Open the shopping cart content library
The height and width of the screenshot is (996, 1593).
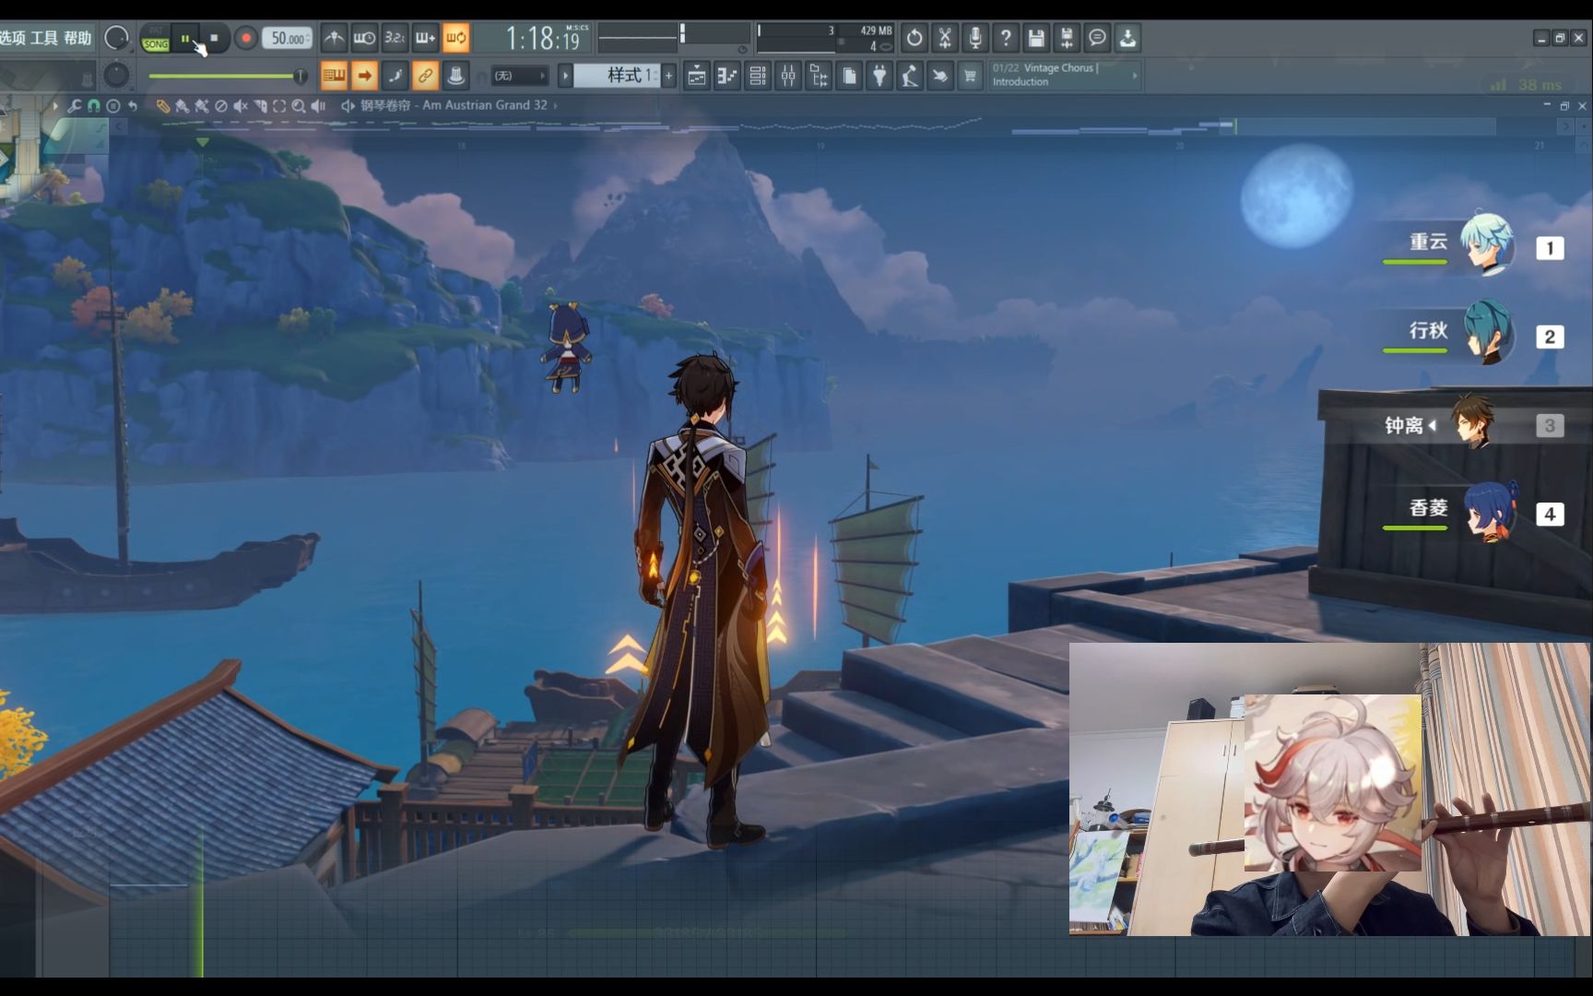pos(970,76)
